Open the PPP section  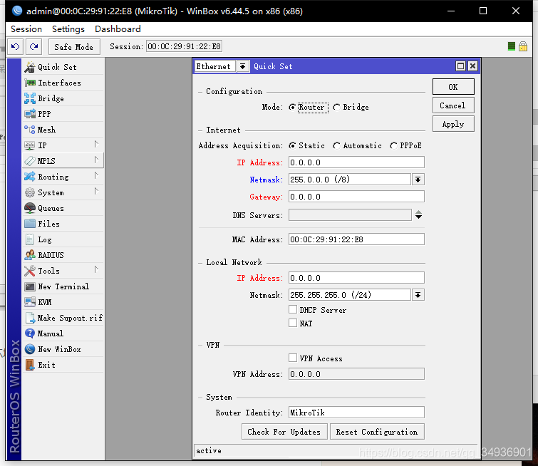(63, 114)
